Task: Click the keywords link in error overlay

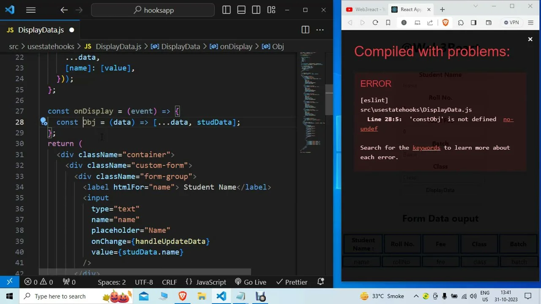Action: click(426, 148)
